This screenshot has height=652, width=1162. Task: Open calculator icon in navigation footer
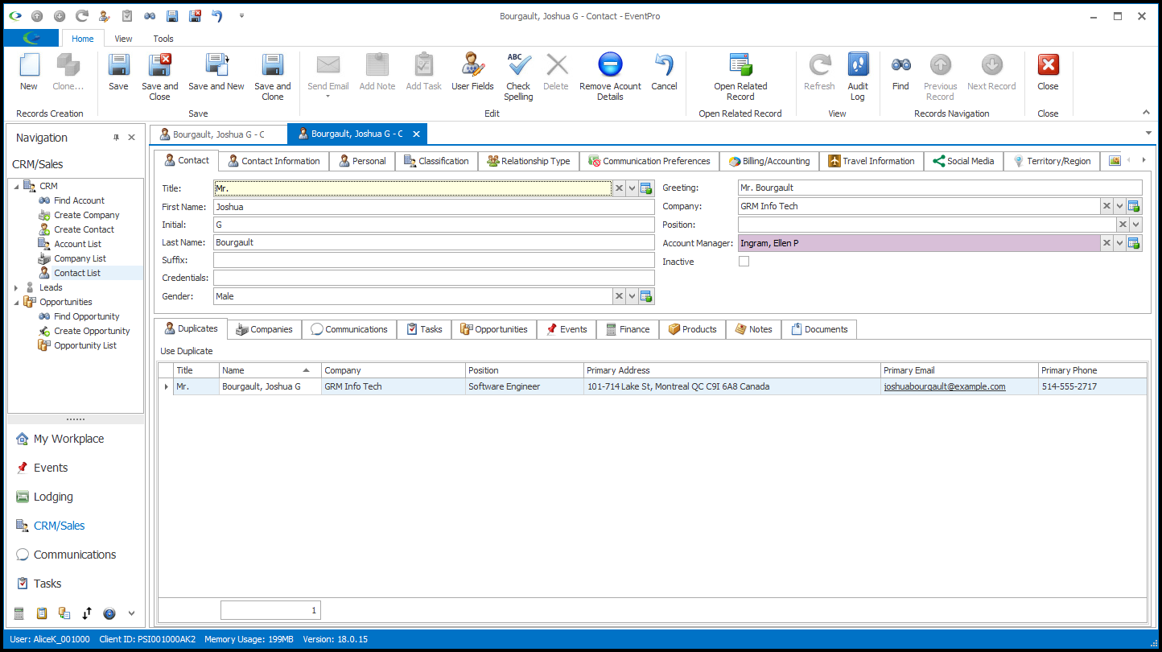click(x=19, y=613)
